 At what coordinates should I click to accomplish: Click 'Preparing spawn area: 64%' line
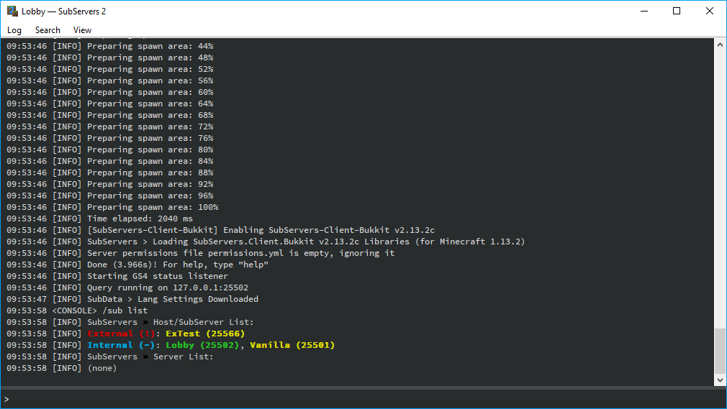(x=110, y=104)
